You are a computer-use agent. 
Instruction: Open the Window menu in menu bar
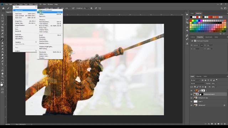click(50, 4)
